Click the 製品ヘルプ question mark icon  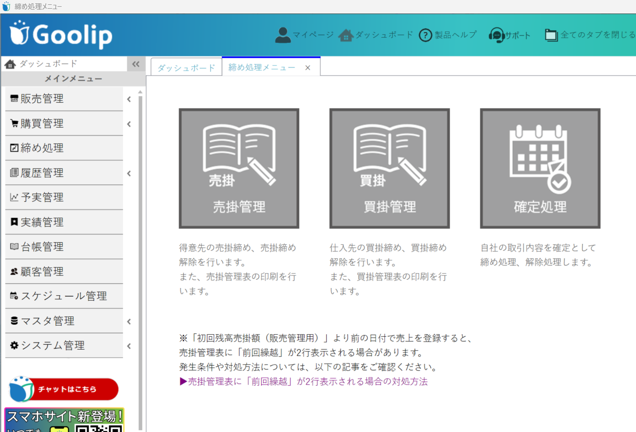(425, 35)
